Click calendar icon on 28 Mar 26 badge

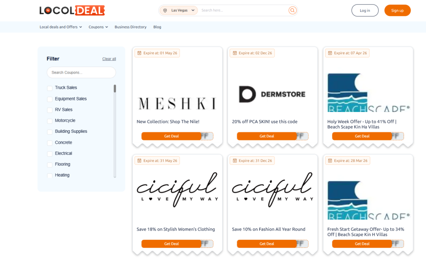330,161
